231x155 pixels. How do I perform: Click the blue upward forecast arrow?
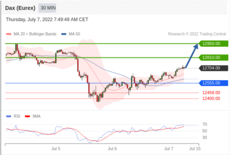(192, 56)
